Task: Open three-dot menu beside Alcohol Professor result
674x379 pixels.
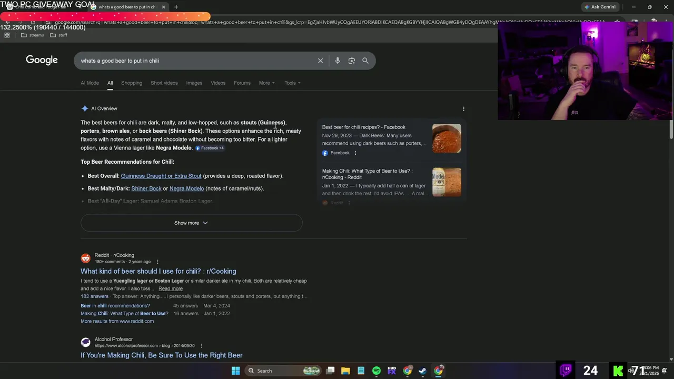Action: 201,346
